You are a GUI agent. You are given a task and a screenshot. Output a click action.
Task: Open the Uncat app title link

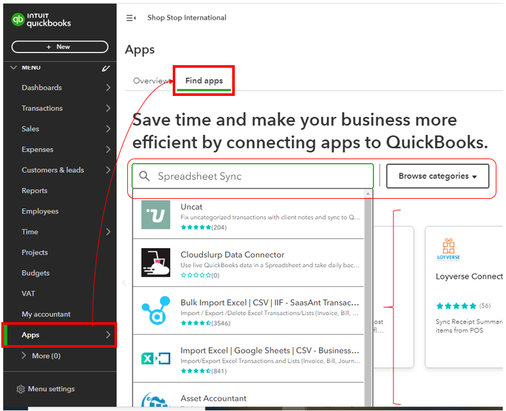[x=191, y=207]
